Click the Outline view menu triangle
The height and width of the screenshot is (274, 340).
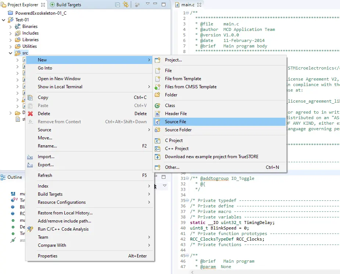(165, 186)
